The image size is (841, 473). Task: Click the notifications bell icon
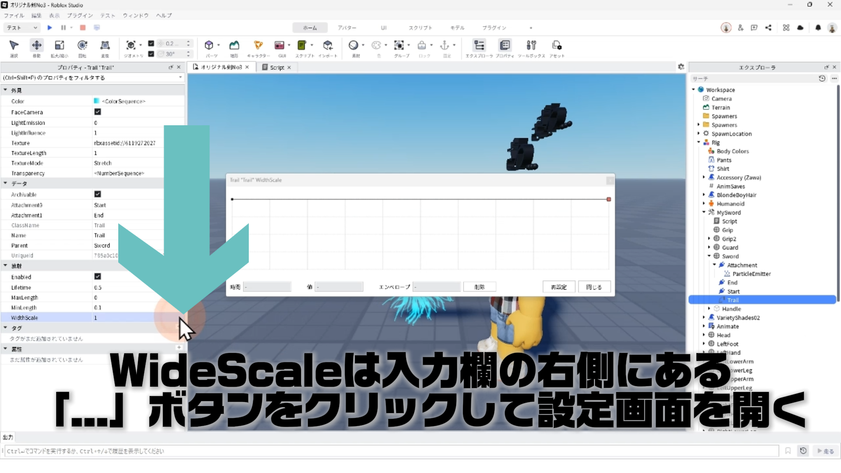click(818, 28)
